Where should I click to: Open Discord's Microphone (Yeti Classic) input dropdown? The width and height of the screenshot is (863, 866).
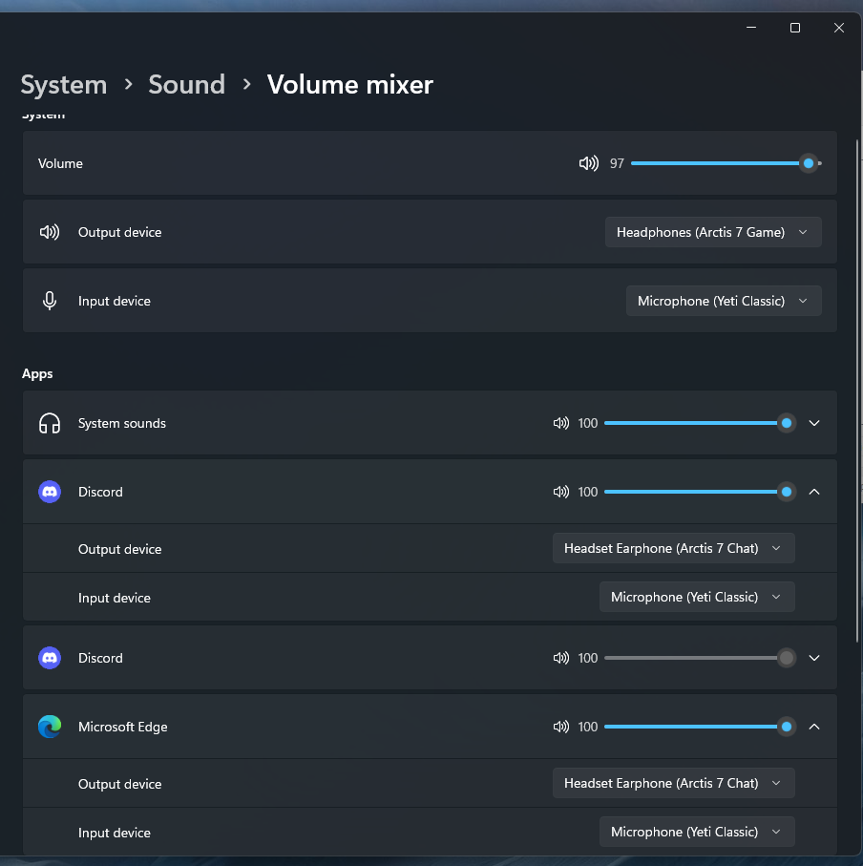coord(697,597)
